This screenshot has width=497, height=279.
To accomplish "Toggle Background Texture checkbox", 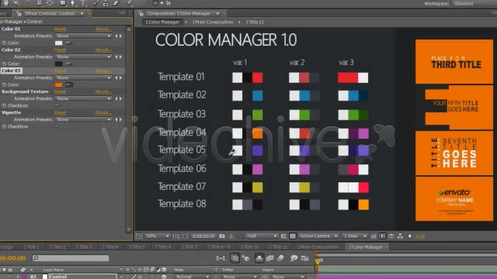I will pyautogui.click(x=57, y=105).
